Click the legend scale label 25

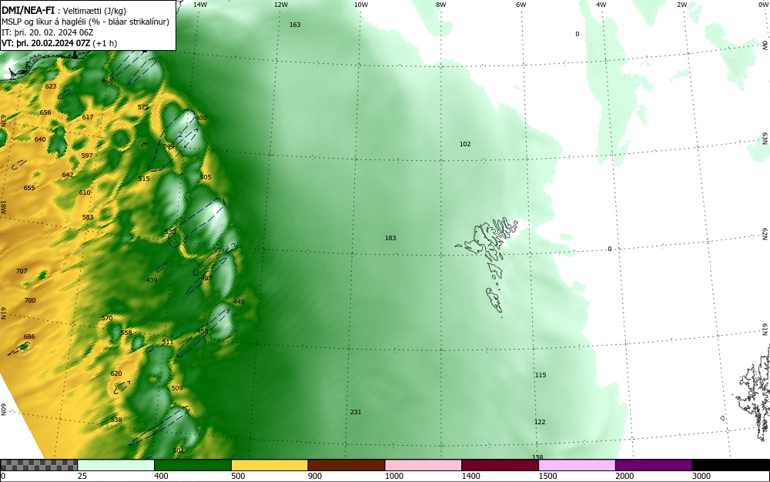coord(82,476)
